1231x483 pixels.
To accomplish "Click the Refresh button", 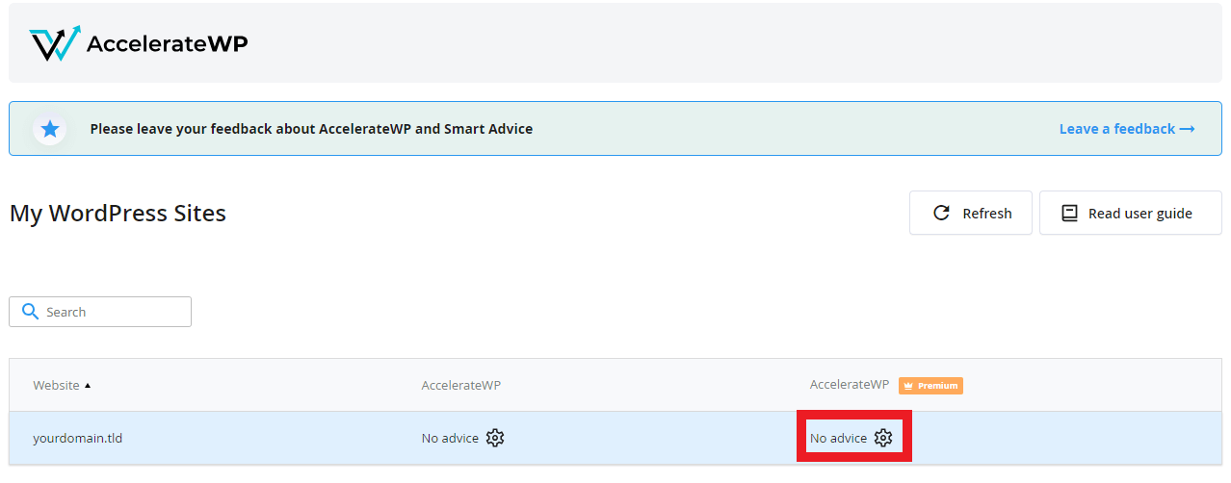I will [x=971, y=213].
